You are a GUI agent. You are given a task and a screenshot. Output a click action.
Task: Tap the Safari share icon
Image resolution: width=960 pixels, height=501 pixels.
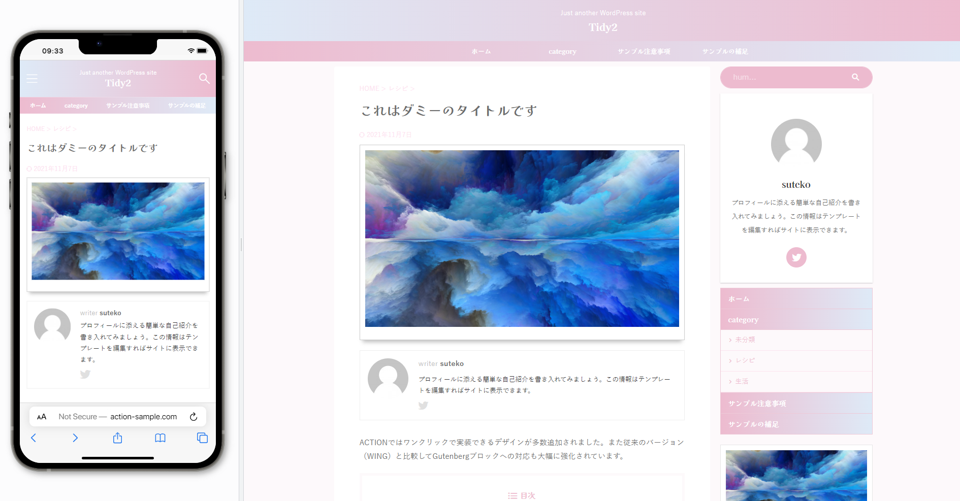[117, 438]
